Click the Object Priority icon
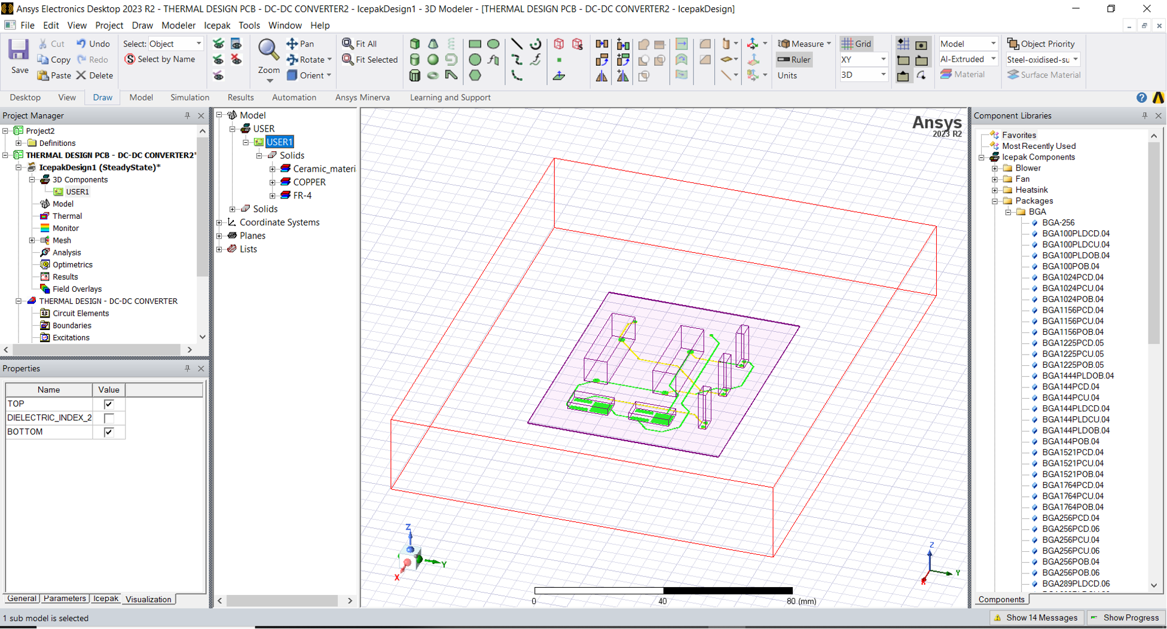The height and width of the screenshot is (629, 1167). coord(1013,44)
